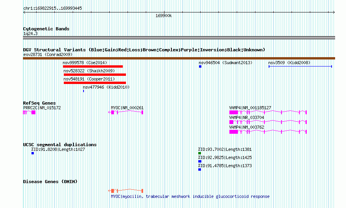Click the thin blue nsv3509 gain line
Image resolution: width=346 pixels, height=208 pixels.
301,66
